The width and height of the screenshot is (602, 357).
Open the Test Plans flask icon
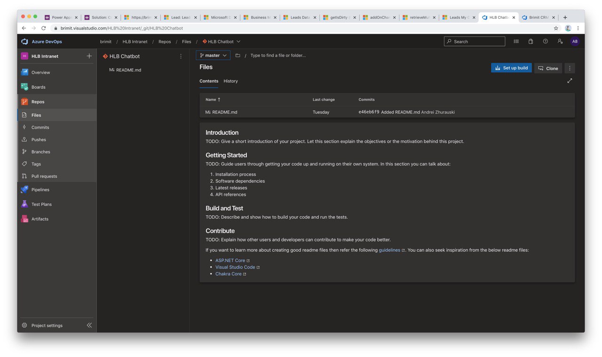[x=25, y=204]
